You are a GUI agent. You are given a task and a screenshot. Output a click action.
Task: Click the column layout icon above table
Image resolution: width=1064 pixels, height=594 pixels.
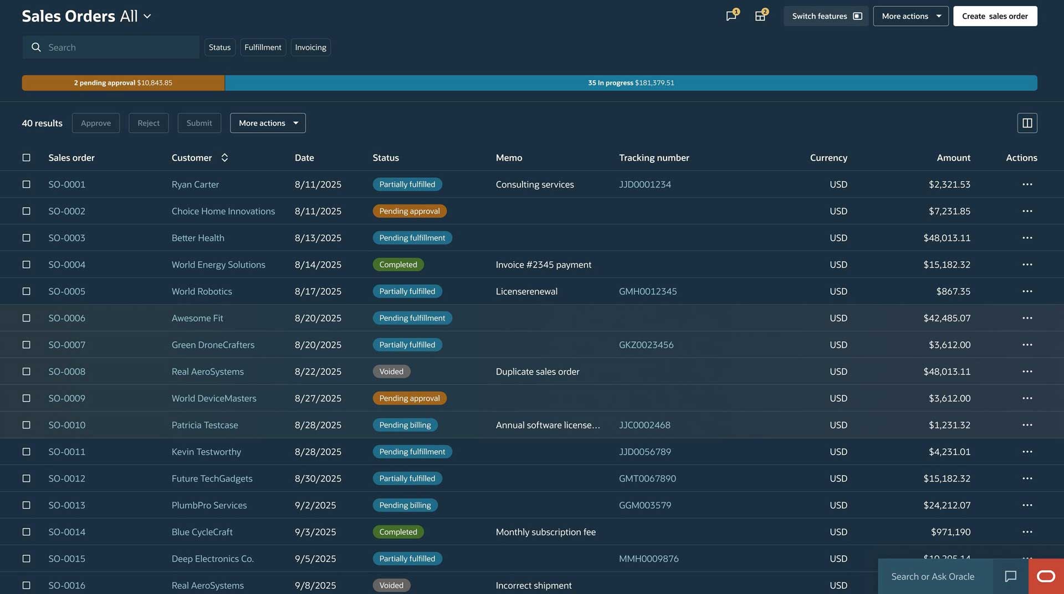[1027, 123]
